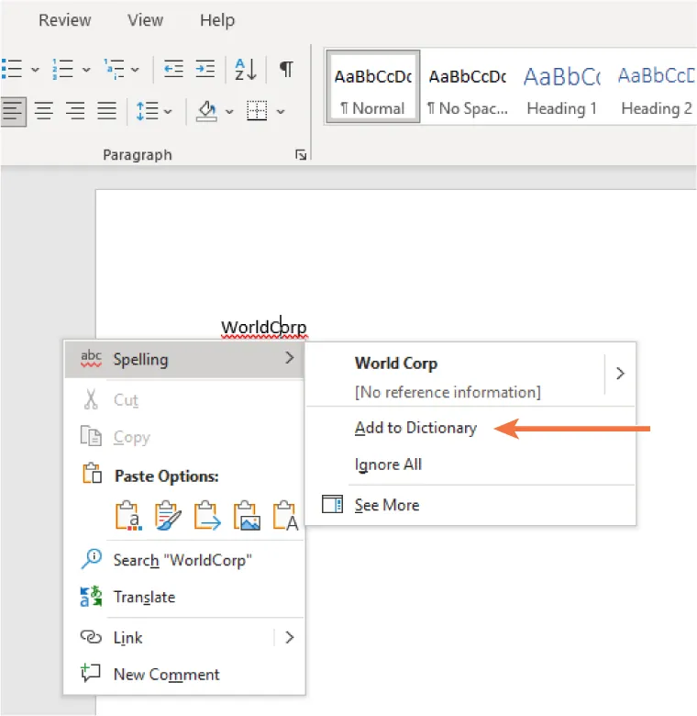
Task: Justify the paragraph text
Action: pos(106,111)
